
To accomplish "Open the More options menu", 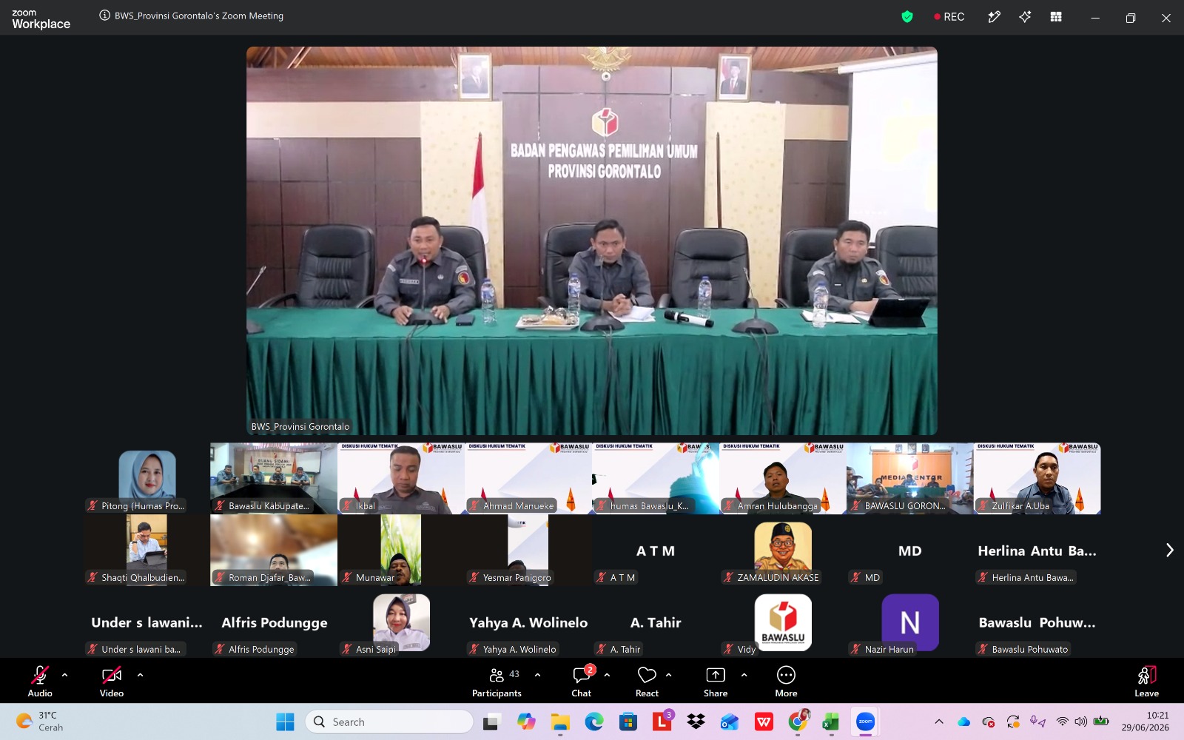I will (x=786, y=682).
